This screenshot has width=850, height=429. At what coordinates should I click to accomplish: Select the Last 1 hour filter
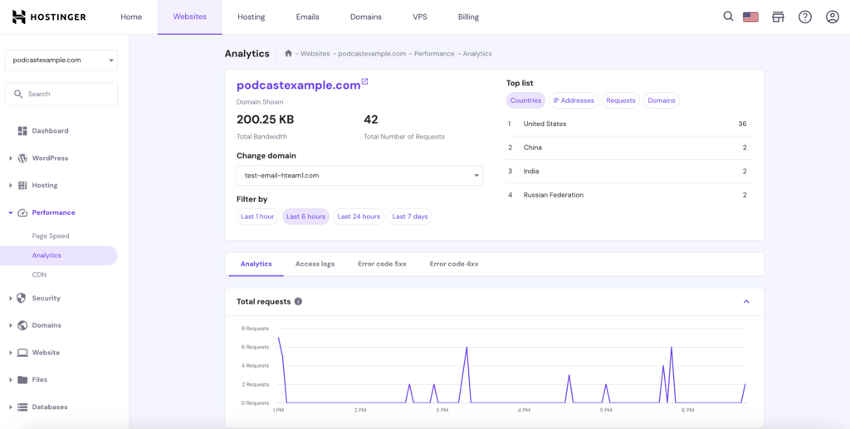(257, 217)
